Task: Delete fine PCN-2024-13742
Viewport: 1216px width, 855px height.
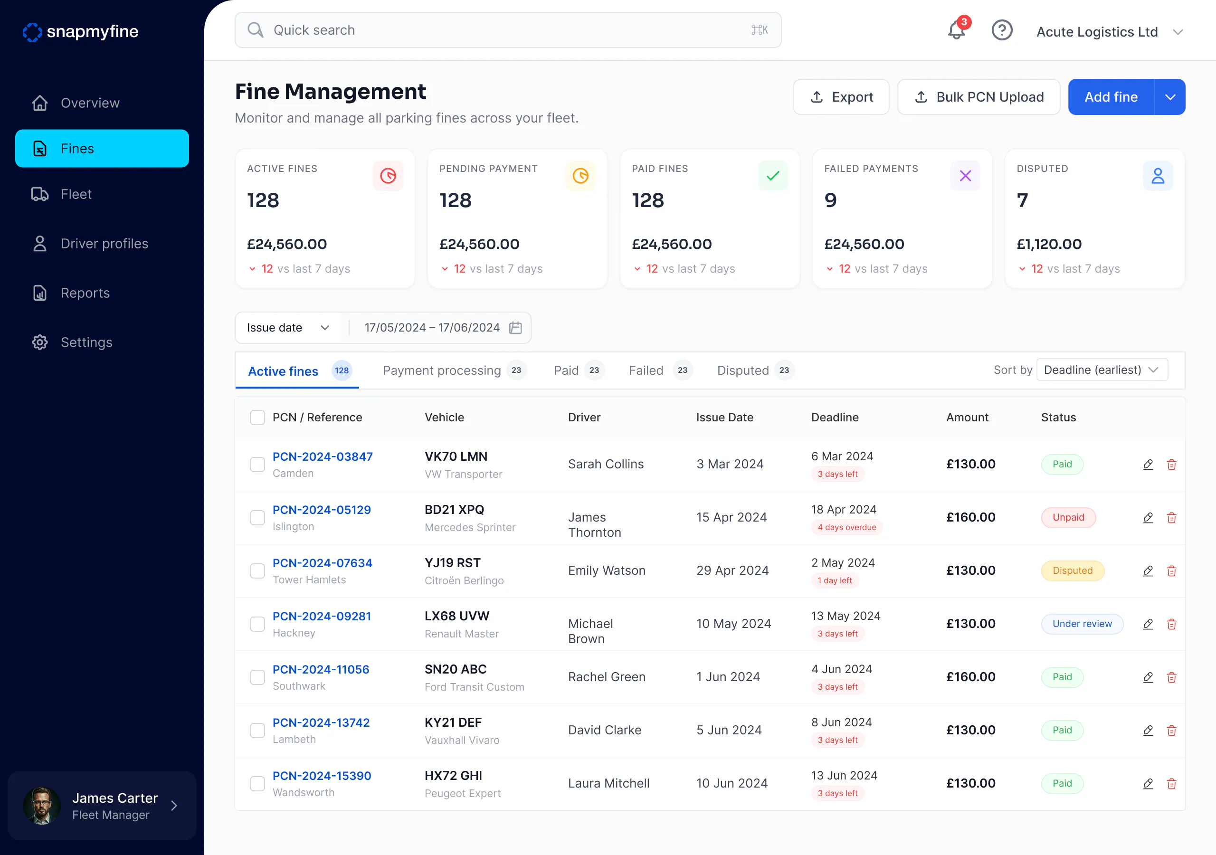Action: [1171, 731]
